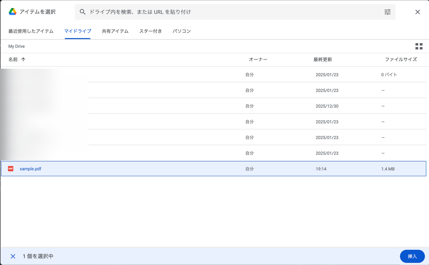429x265 pixels.
Task: Sort by the オーナー column header
Action: (x=258, y=59)
